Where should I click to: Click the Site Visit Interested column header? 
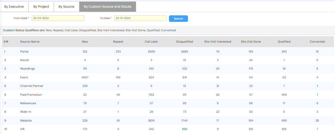pos(218,42)
